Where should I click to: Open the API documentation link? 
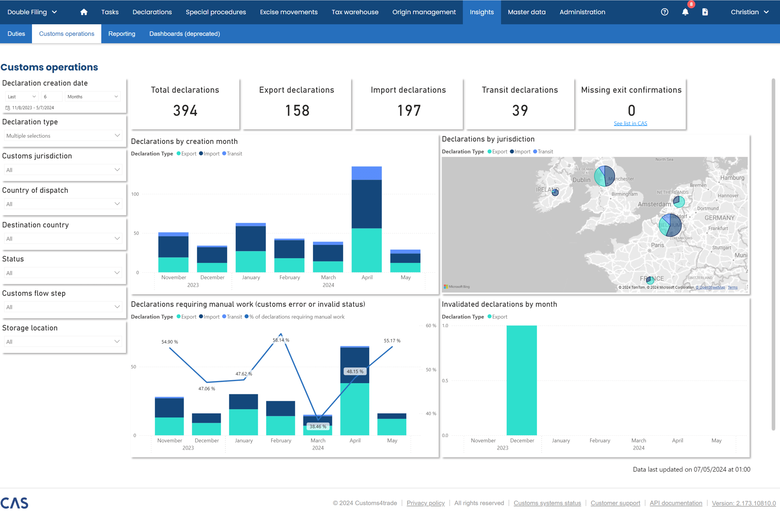coord(676,503)
